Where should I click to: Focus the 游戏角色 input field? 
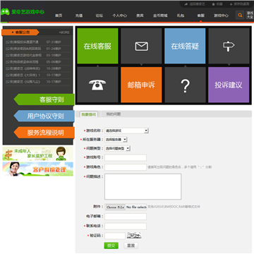pos(126,167)
